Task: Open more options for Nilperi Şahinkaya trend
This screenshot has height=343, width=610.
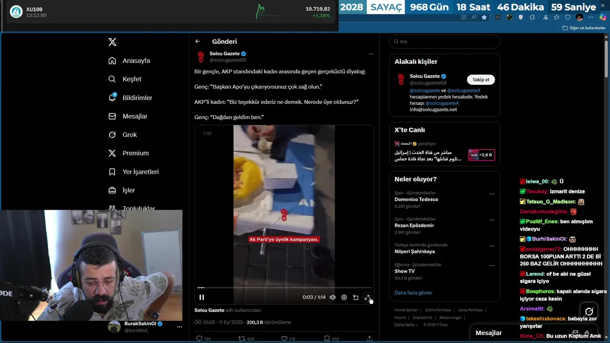Action: 492,246
